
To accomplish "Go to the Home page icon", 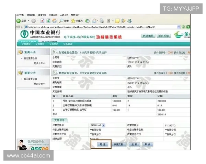I will 54,20.
